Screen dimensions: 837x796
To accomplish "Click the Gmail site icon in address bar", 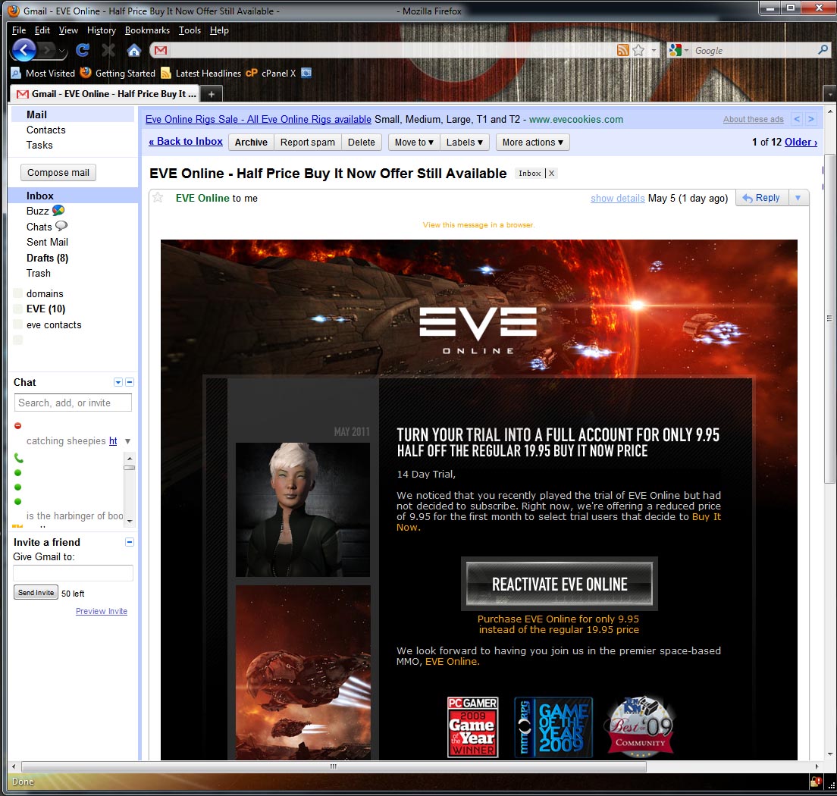I will pos(161,50).
